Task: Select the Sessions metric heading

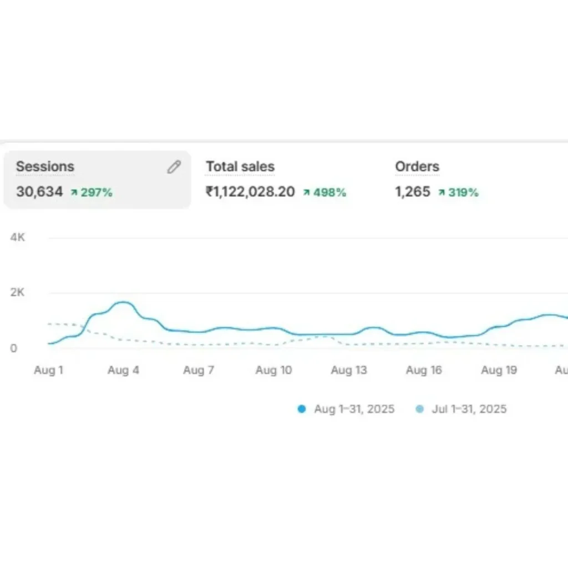Action: click(x=45, y=166)
